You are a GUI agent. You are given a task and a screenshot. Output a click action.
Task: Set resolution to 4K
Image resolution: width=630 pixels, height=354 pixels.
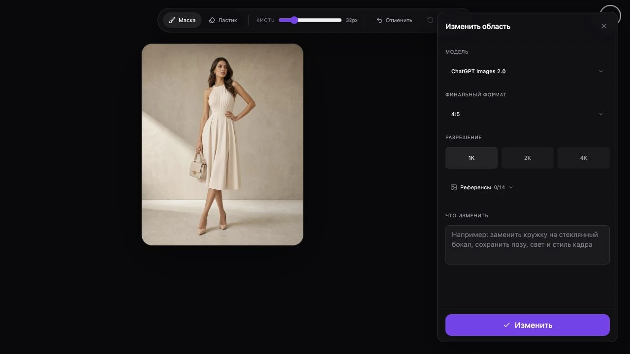584,158
